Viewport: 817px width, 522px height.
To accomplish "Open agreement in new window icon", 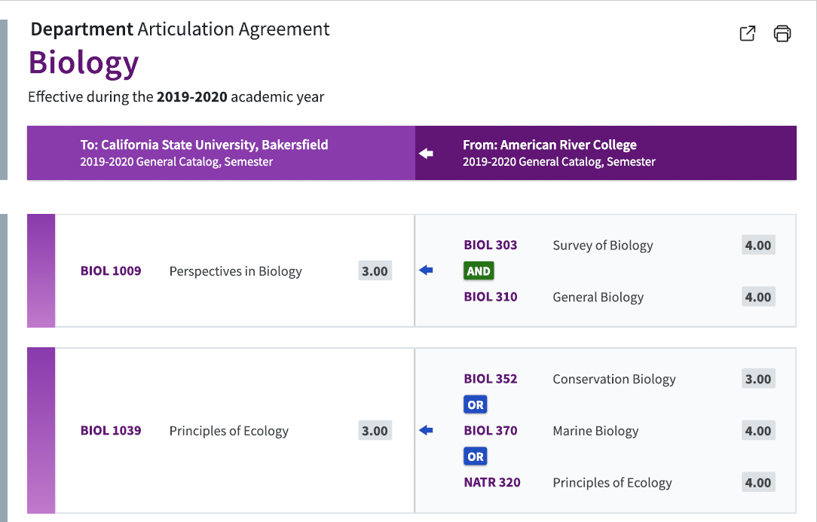I will point(748,33).
